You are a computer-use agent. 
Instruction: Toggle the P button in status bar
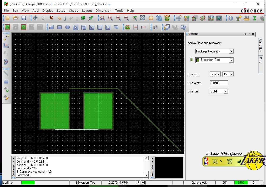coord(138,183)
